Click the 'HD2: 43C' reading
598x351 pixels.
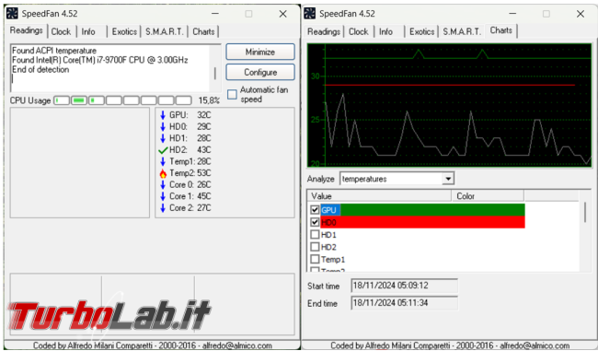pos(190,150)
